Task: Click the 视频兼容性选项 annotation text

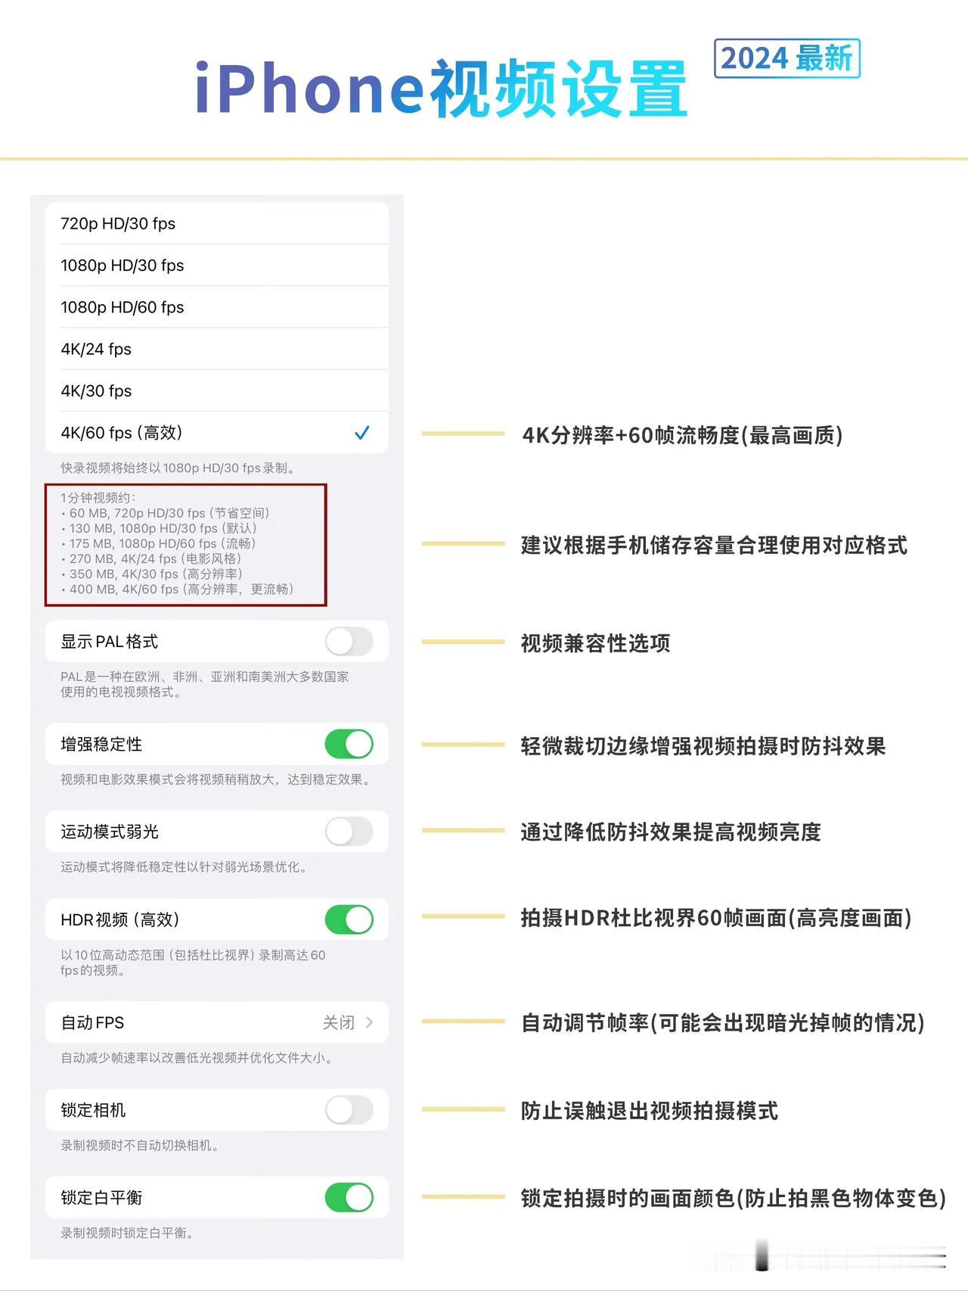Action: (x=595, y=643)
